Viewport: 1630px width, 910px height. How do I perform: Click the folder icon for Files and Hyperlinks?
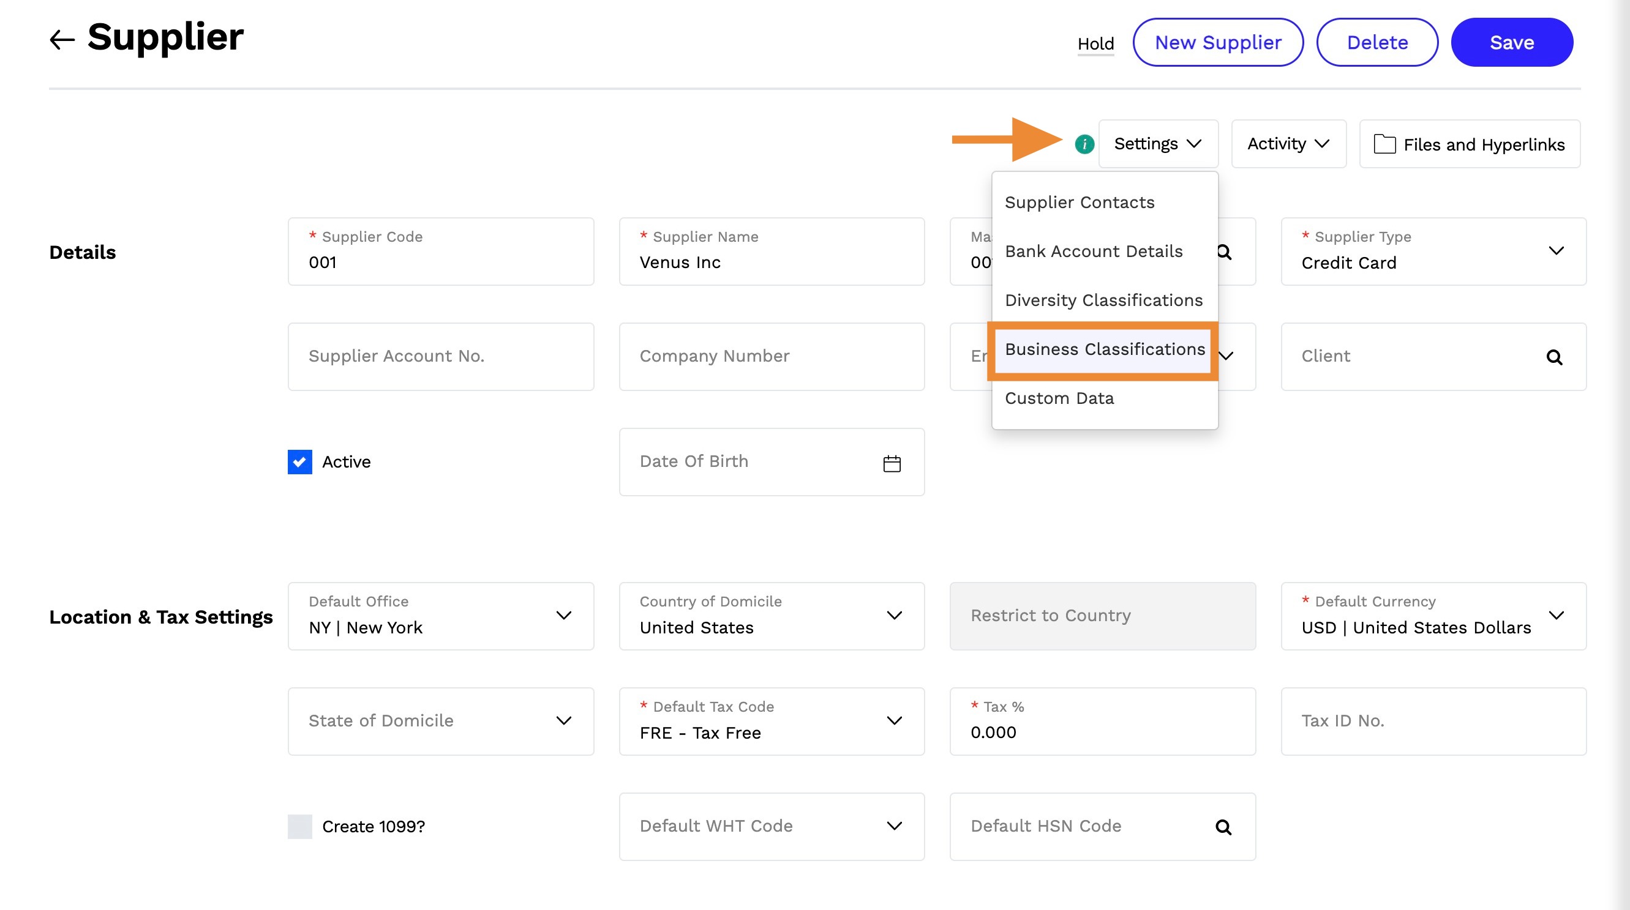pyautogui.click(x=1384, y=144)
